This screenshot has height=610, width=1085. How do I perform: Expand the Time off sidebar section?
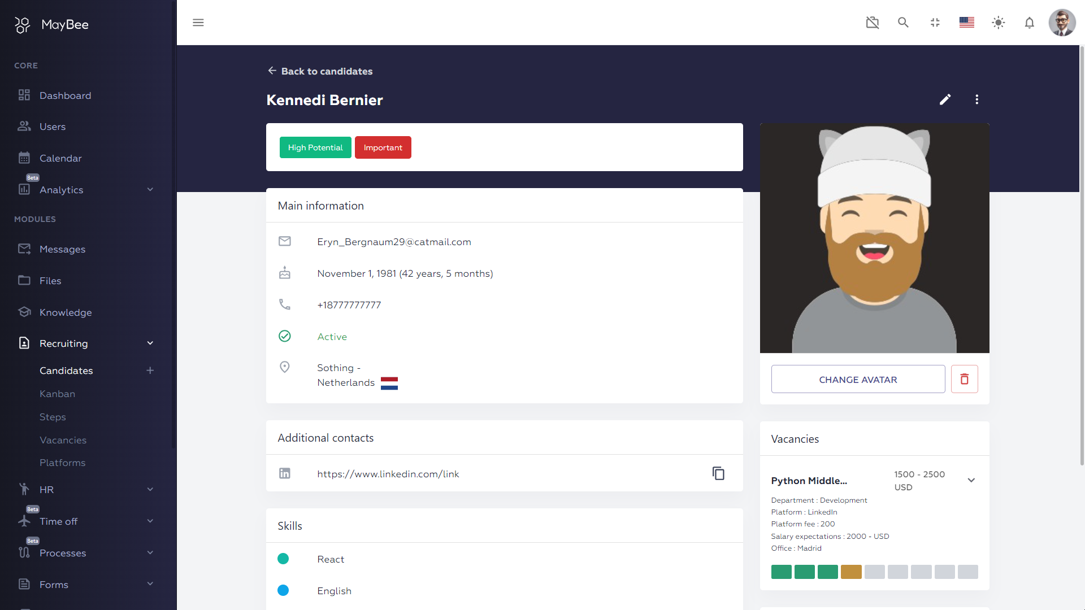(150, 521)
